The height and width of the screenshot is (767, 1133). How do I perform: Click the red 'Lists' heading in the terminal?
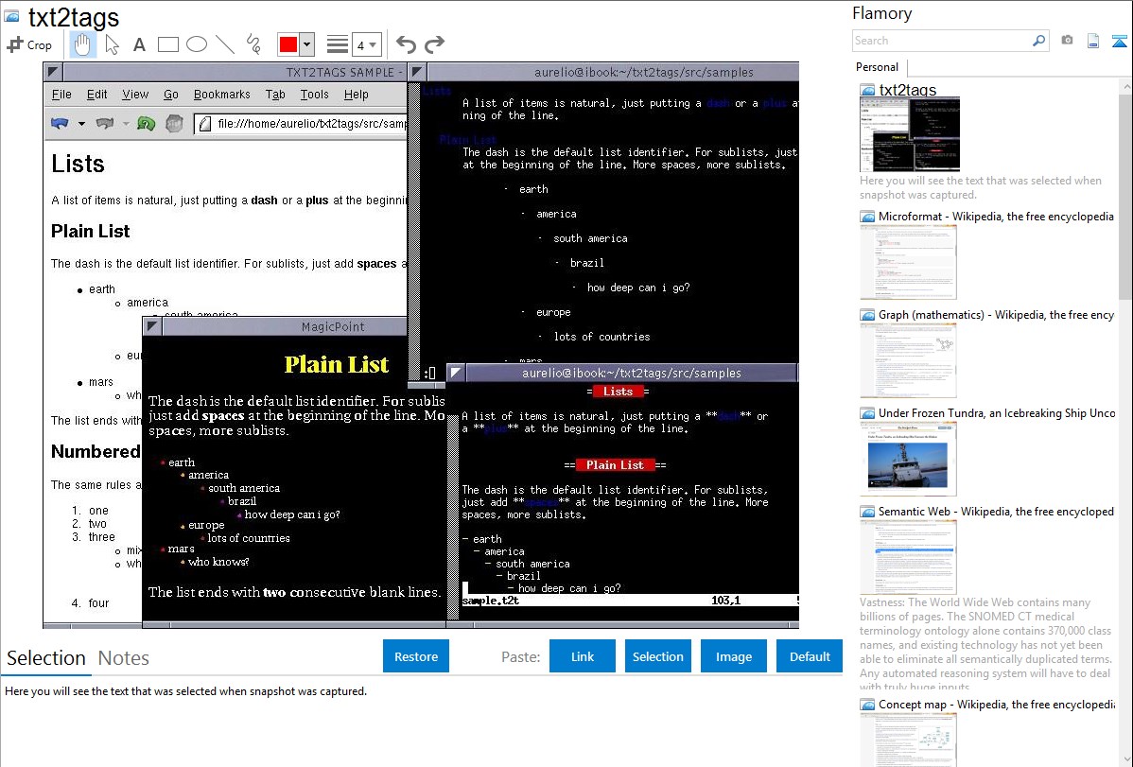pyautogui.click(x=618, y=392)
